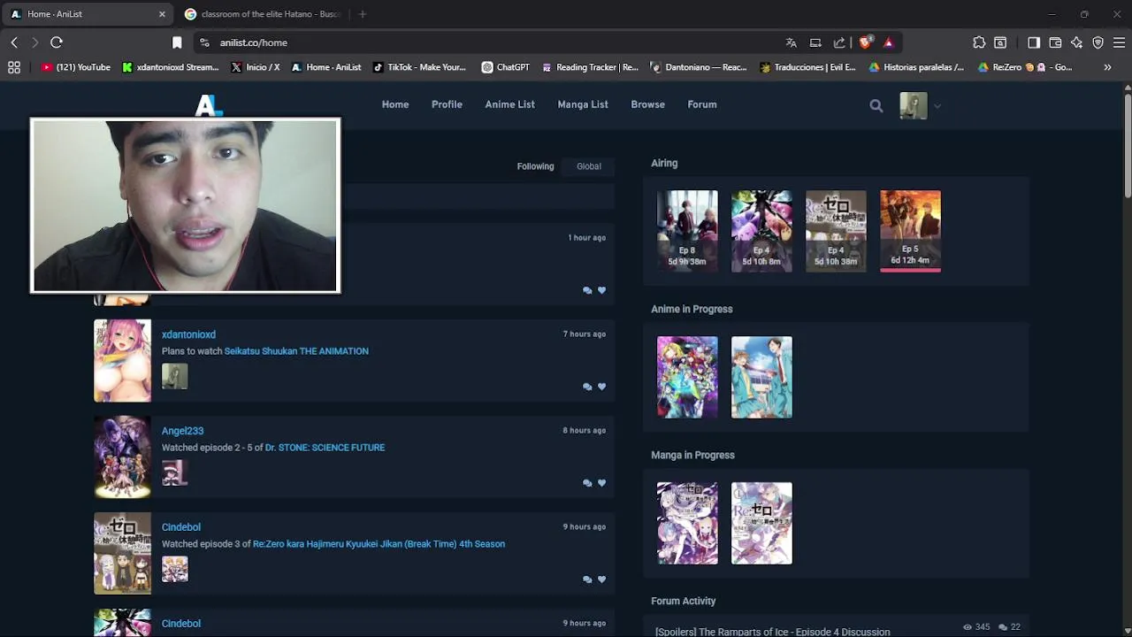1132x637 pixels.
Task: Open the Brave VPN shield icon
Action: coord(1098,42)
